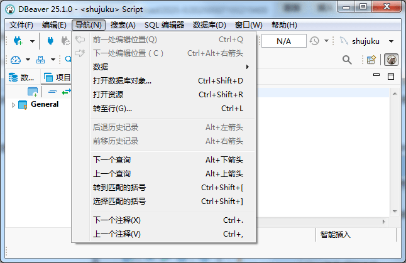
Task: Open the 文件(F) menu
Action: (21, 25)
